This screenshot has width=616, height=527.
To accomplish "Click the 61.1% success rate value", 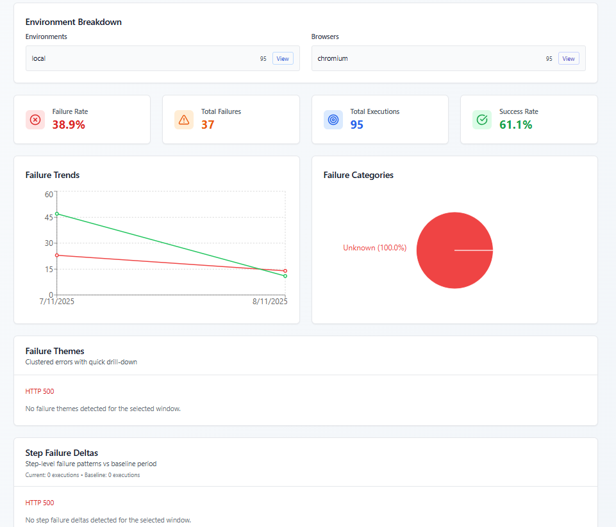I will tap(515, 125).
